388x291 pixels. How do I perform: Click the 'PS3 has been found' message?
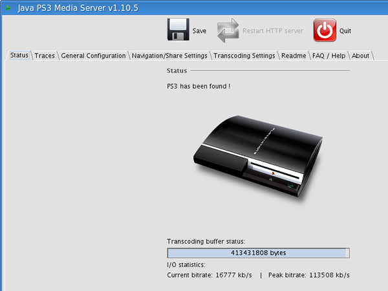coord(199,86)
